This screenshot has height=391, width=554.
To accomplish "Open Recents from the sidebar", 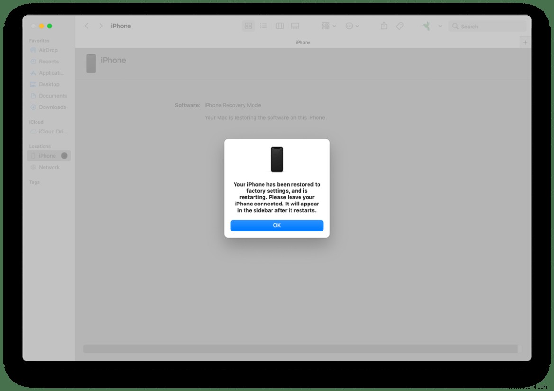I will 48,61.
